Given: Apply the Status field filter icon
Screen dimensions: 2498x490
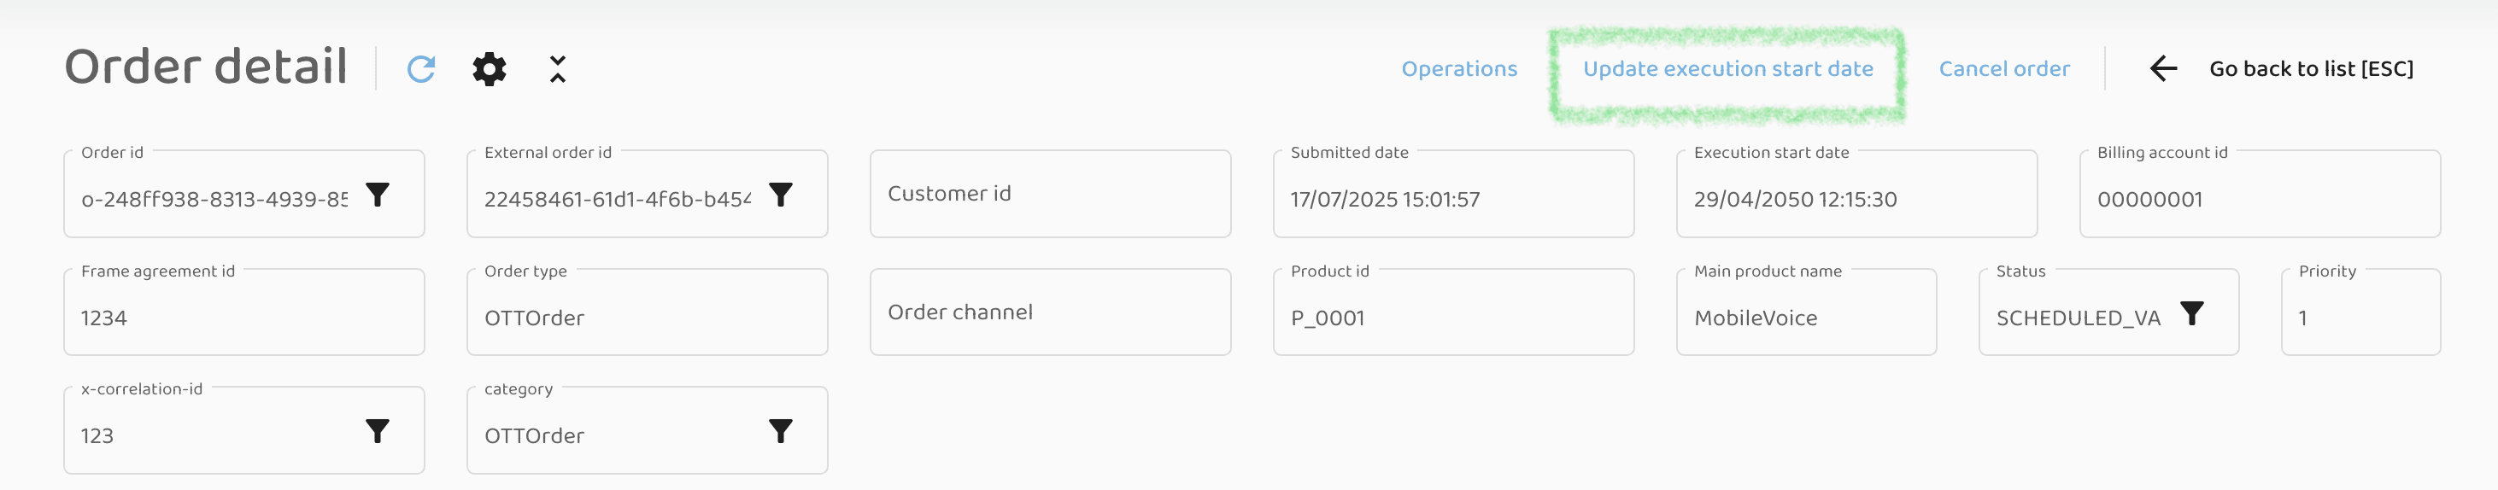Looking at the screenshot, I should [2191, 314].
